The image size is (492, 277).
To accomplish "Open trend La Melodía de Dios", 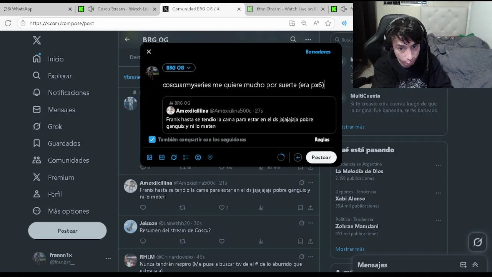I will click(359, 171).
